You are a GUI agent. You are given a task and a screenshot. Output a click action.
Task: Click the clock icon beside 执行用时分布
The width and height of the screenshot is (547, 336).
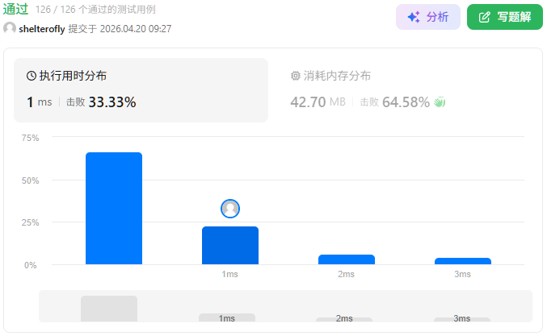click(32, 77)
